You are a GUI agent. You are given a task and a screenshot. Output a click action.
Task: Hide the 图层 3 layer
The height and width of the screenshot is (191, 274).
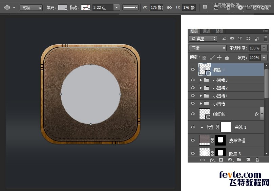pos(193,153)
